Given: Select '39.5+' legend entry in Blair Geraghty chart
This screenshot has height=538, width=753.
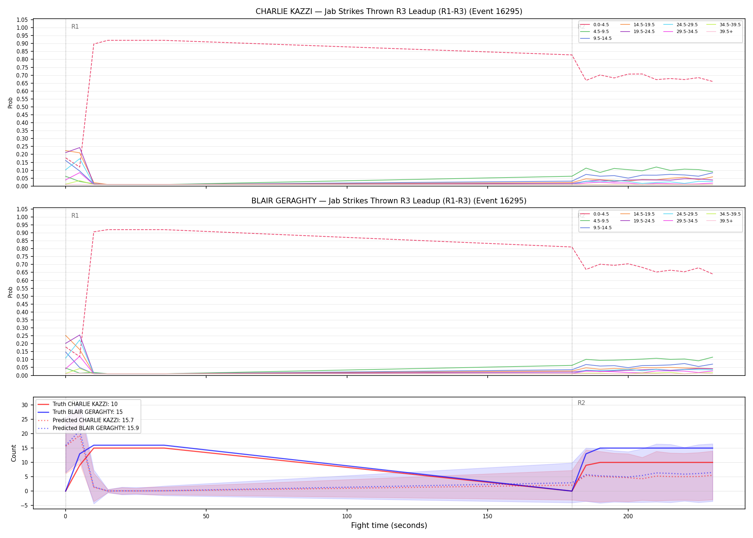Looking at the screenshot, I should [x=720, y=221].
